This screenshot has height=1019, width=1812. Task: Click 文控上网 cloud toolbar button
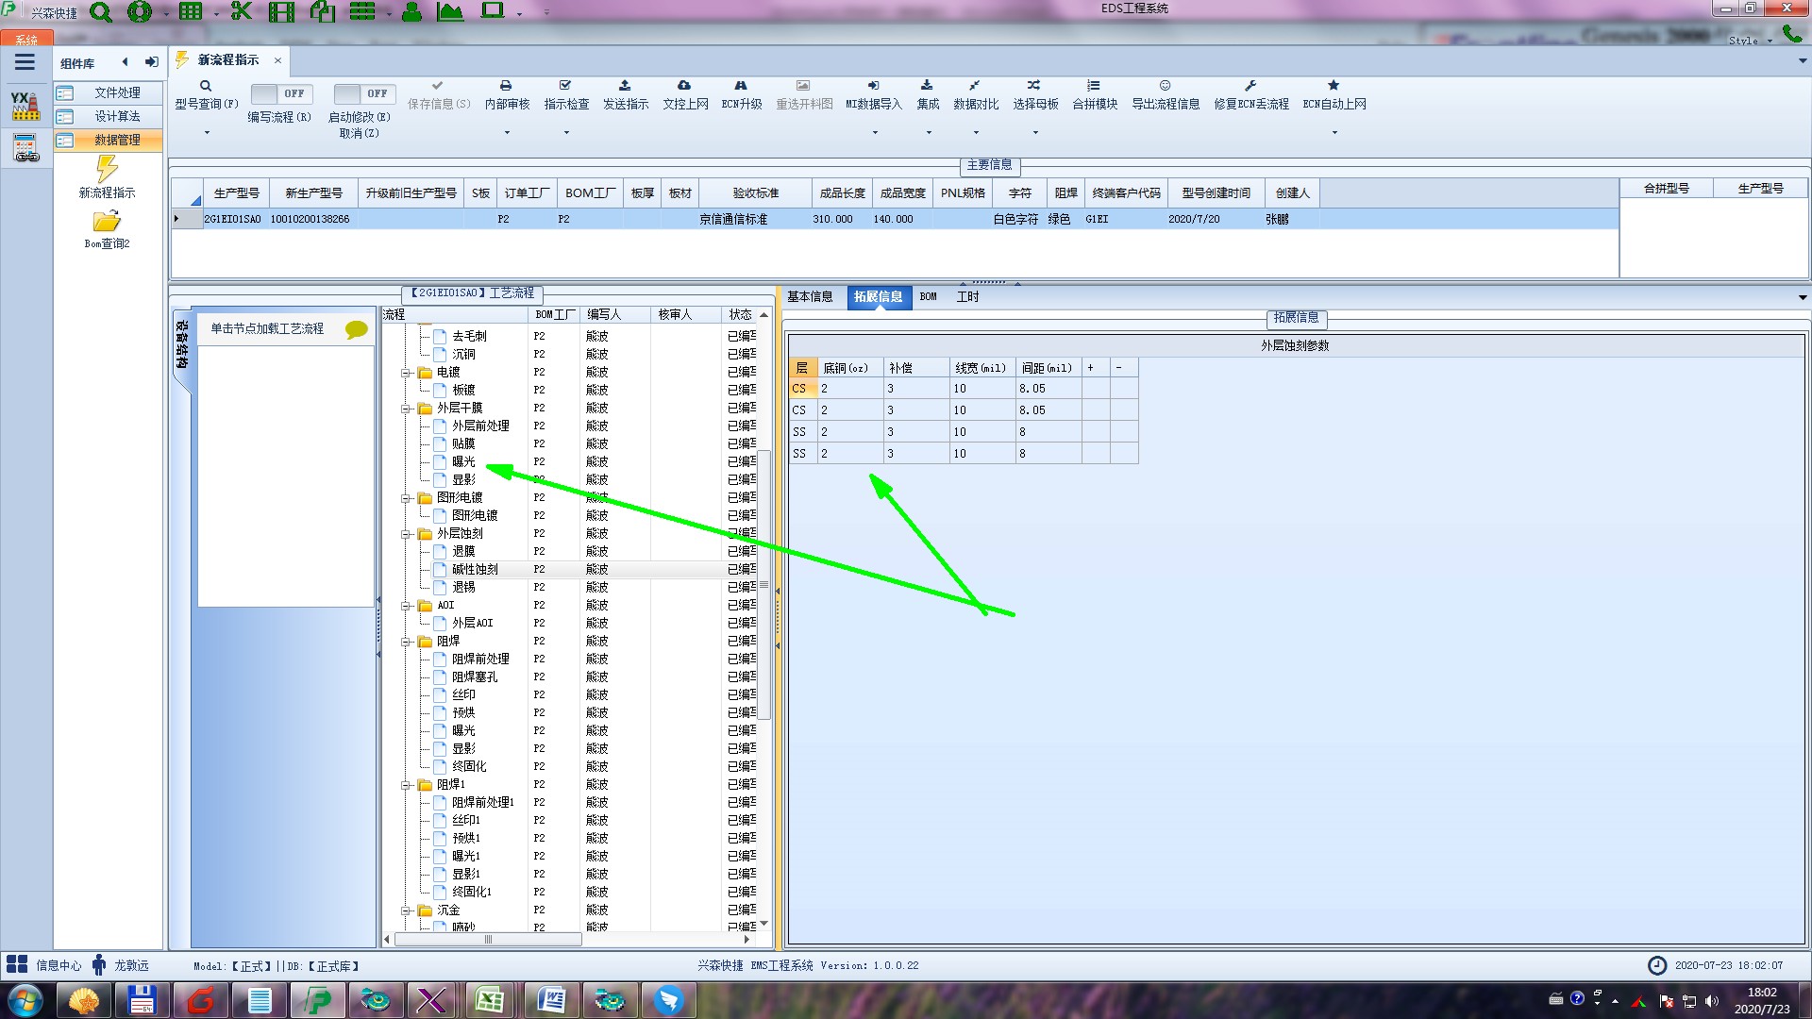[x=685, y=95]
